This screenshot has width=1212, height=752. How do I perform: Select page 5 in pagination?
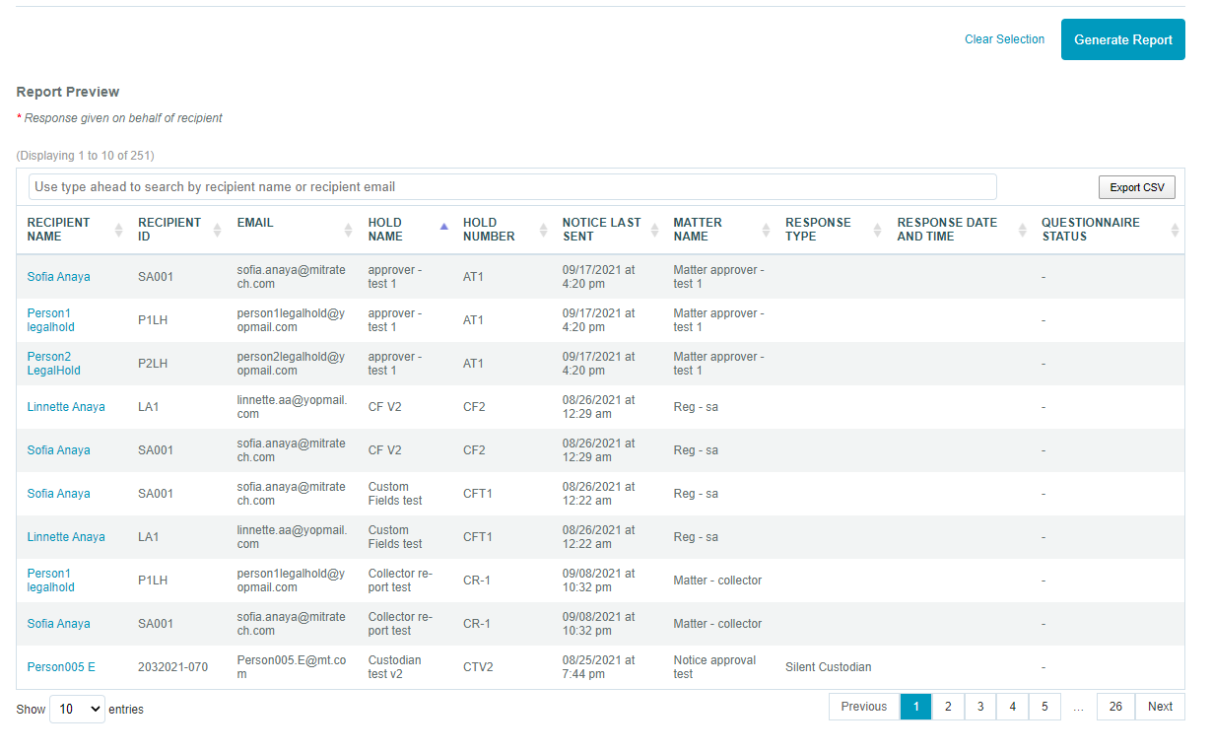pyautogui.click(x=1045, y=707)
